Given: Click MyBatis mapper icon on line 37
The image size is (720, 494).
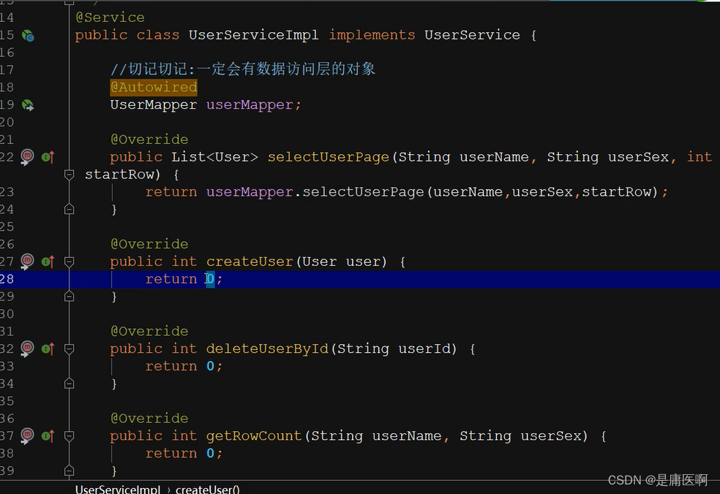Looking at the screenshot, I should coord(27,436).
